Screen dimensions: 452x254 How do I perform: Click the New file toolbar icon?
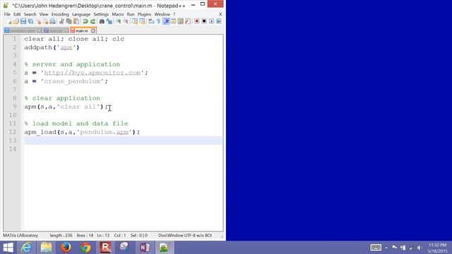coord(9,21)
